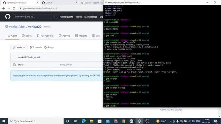
Task: Click the GitHub octocat logo
Action: click(x=8, y=17)
